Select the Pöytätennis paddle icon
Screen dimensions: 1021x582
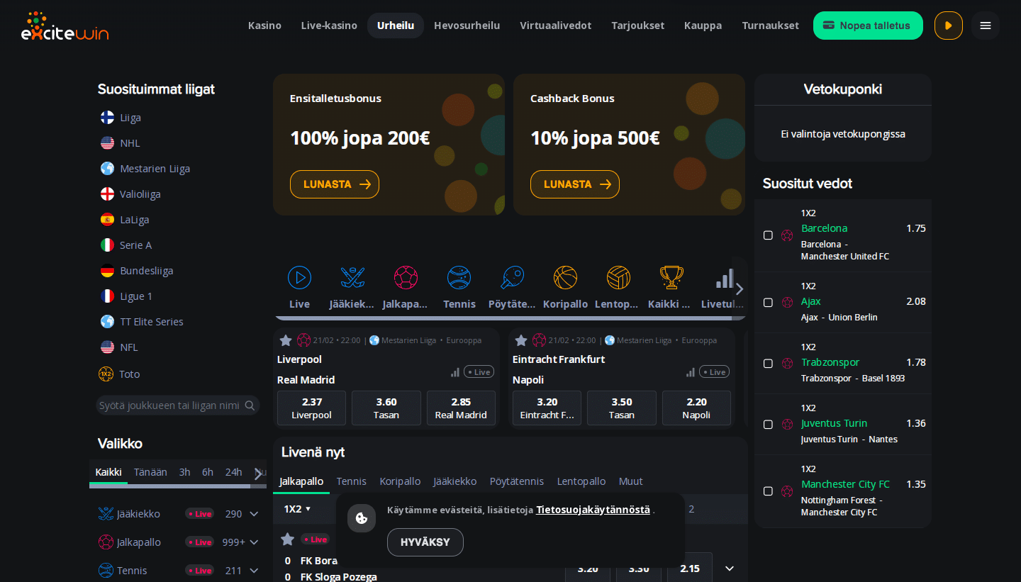click(512, 277)
